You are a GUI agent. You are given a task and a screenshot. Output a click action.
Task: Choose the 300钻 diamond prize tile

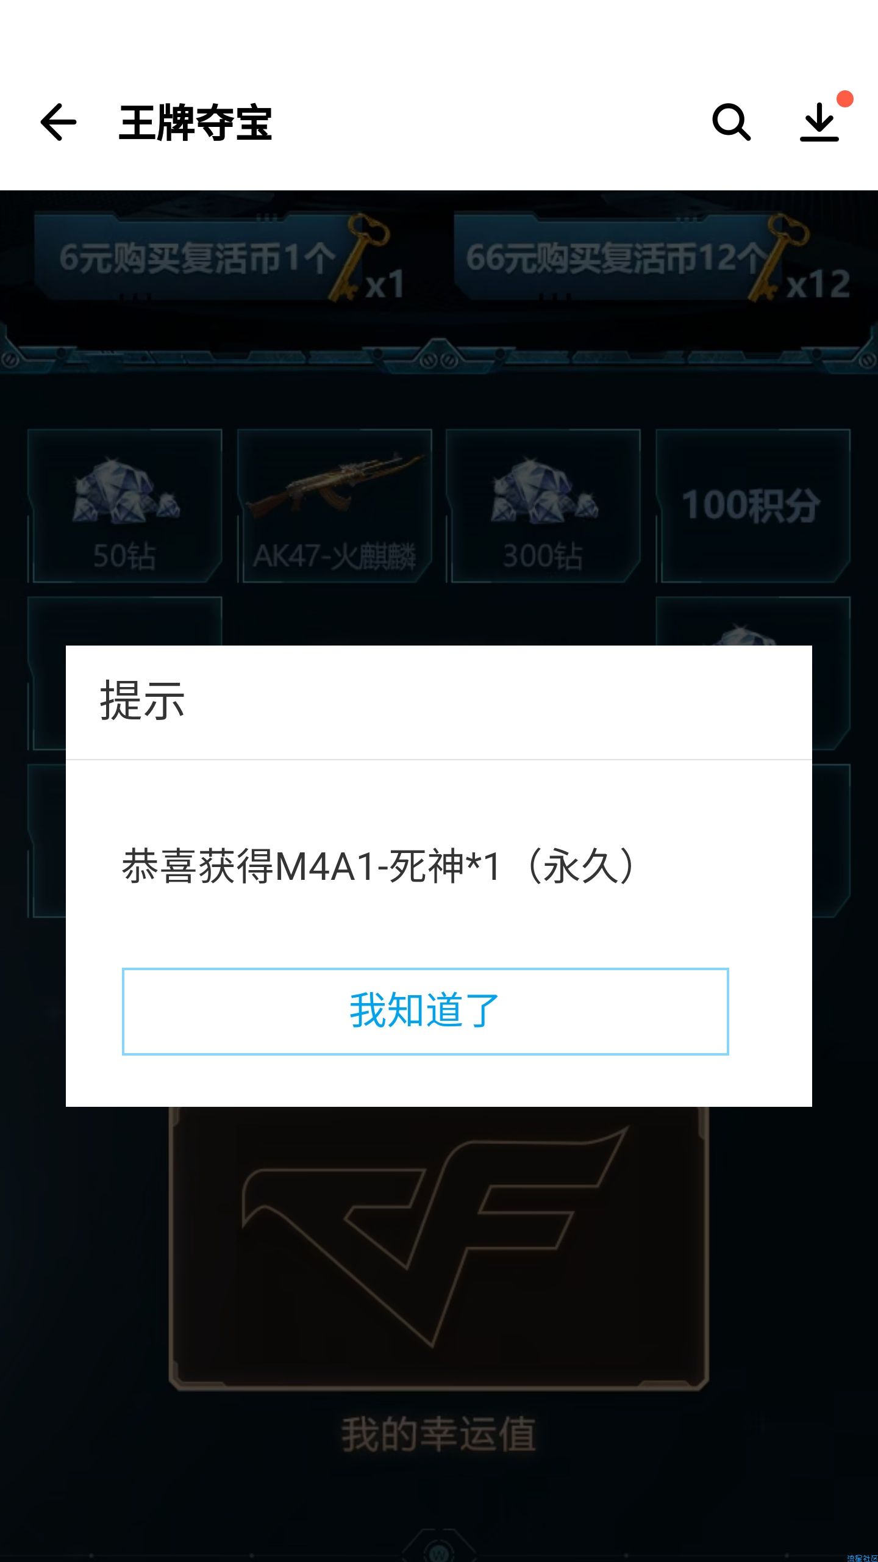(543, 506)
